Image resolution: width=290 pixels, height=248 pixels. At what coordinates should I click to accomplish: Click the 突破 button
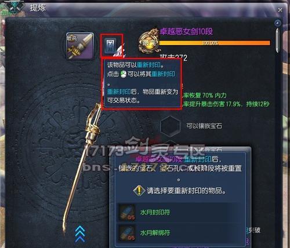coord(253,231)
